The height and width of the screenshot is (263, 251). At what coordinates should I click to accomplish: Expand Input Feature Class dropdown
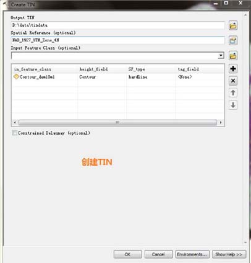tap(221, 55)
